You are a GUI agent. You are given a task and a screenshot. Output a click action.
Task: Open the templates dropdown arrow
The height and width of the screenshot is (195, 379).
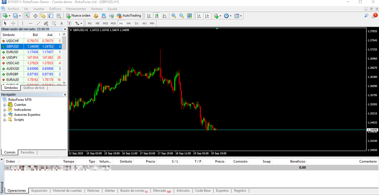pos(241,16)
